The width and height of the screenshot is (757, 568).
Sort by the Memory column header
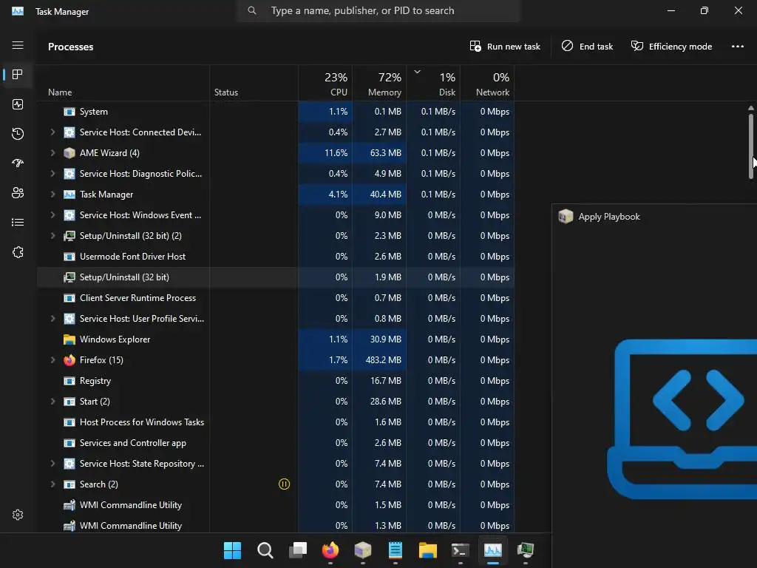379,83
